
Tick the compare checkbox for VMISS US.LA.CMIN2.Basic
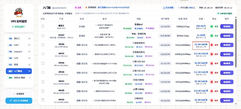point(43,82)
